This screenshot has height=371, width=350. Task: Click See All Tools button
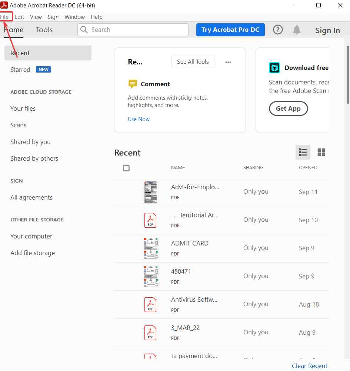193,61
